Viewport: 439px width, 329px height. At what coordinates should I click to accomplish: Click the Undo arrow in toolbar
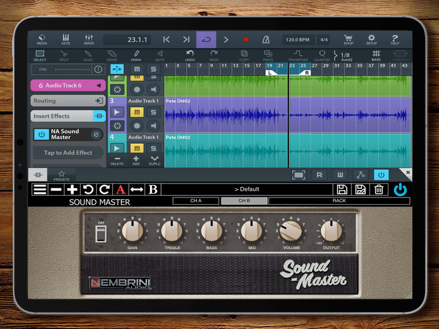pos(190,55)
